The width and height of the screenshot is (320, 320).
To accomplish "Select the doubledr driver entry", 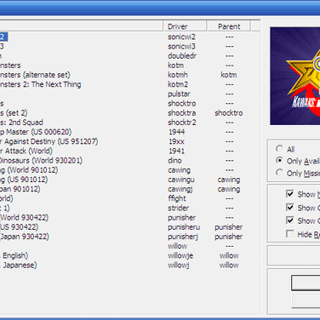I will 182,56.
